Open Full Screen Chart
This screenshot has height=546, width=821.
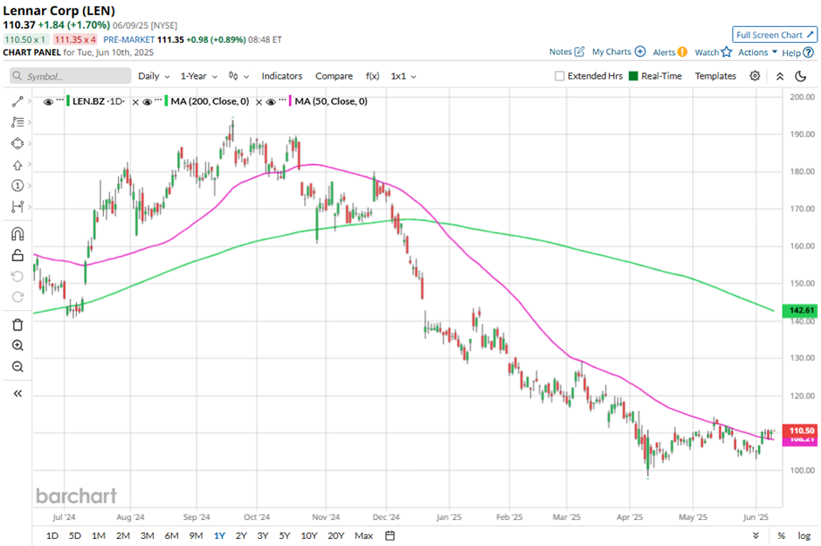click(775, 35)
